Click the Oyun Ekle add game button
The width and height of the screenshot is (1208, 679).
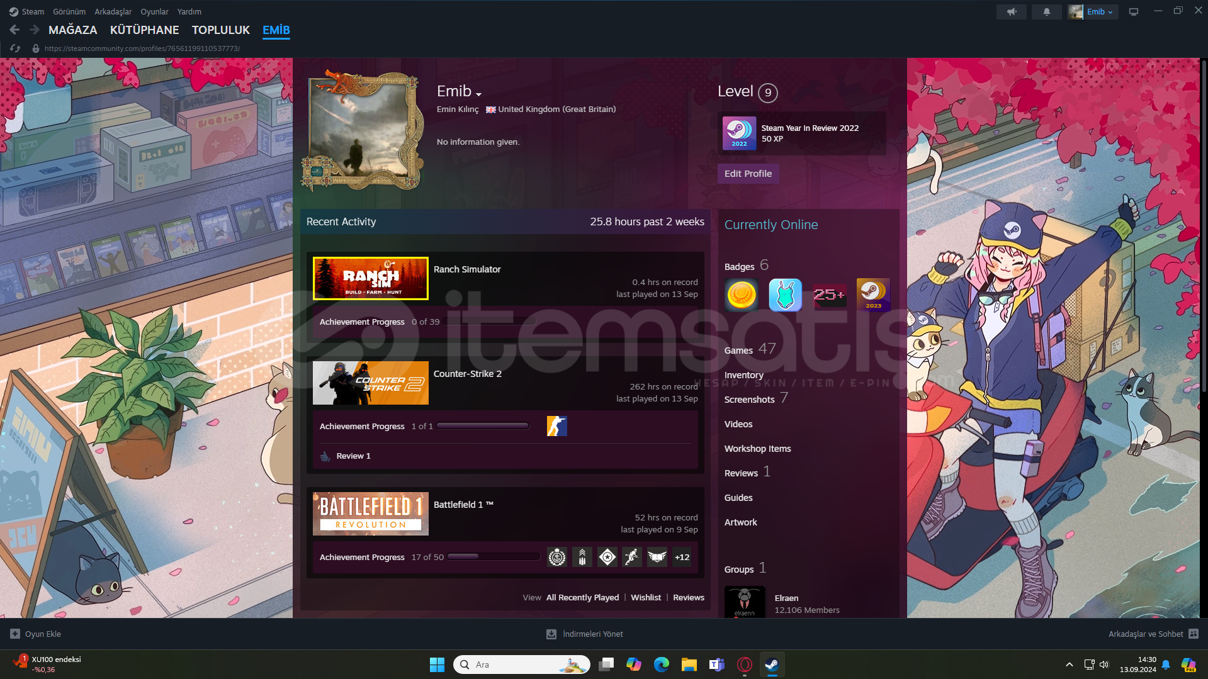[x=36, y=634]
